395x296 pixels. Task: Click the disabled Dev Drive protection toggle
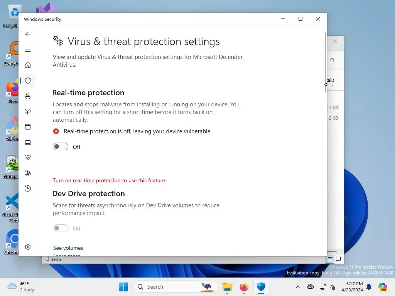click(x=61, y=228)
